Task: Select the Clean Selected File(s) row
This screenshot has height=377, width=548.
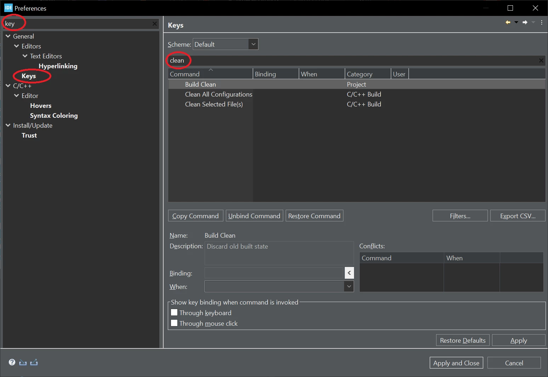Action: [356, 104]
